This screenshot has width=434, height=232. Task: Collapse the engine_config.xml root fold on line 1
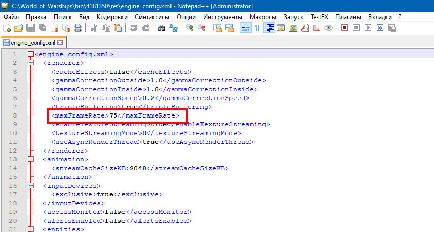coord(30,54)
